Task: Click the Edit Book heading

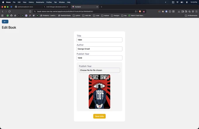Action: [9, 27]
